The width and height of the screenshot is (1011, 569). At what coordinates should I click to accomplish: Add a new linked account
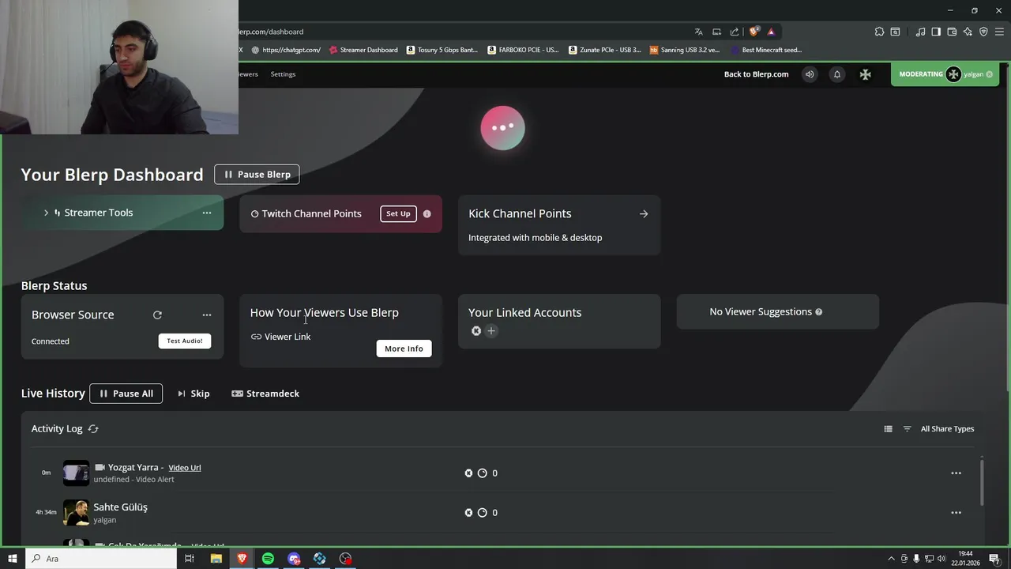tap(491, 331)
